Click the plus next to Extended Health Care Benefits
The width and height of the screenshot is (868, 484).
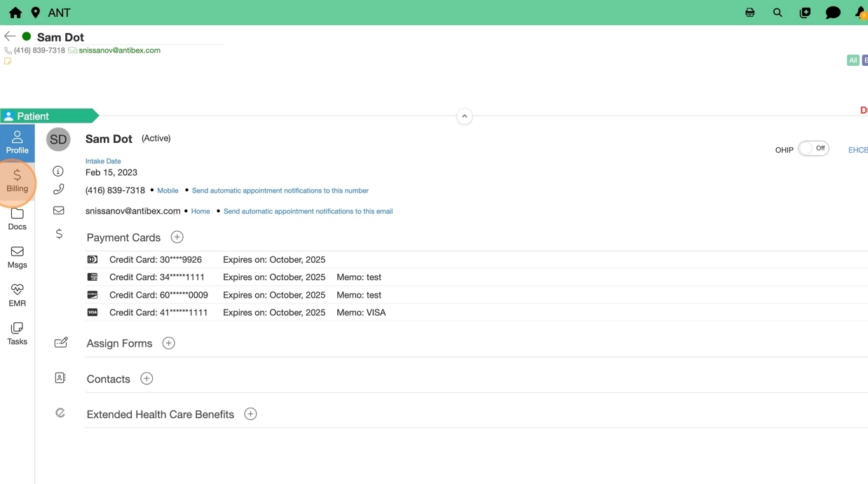pyautogui.click(x=250, y=414)
